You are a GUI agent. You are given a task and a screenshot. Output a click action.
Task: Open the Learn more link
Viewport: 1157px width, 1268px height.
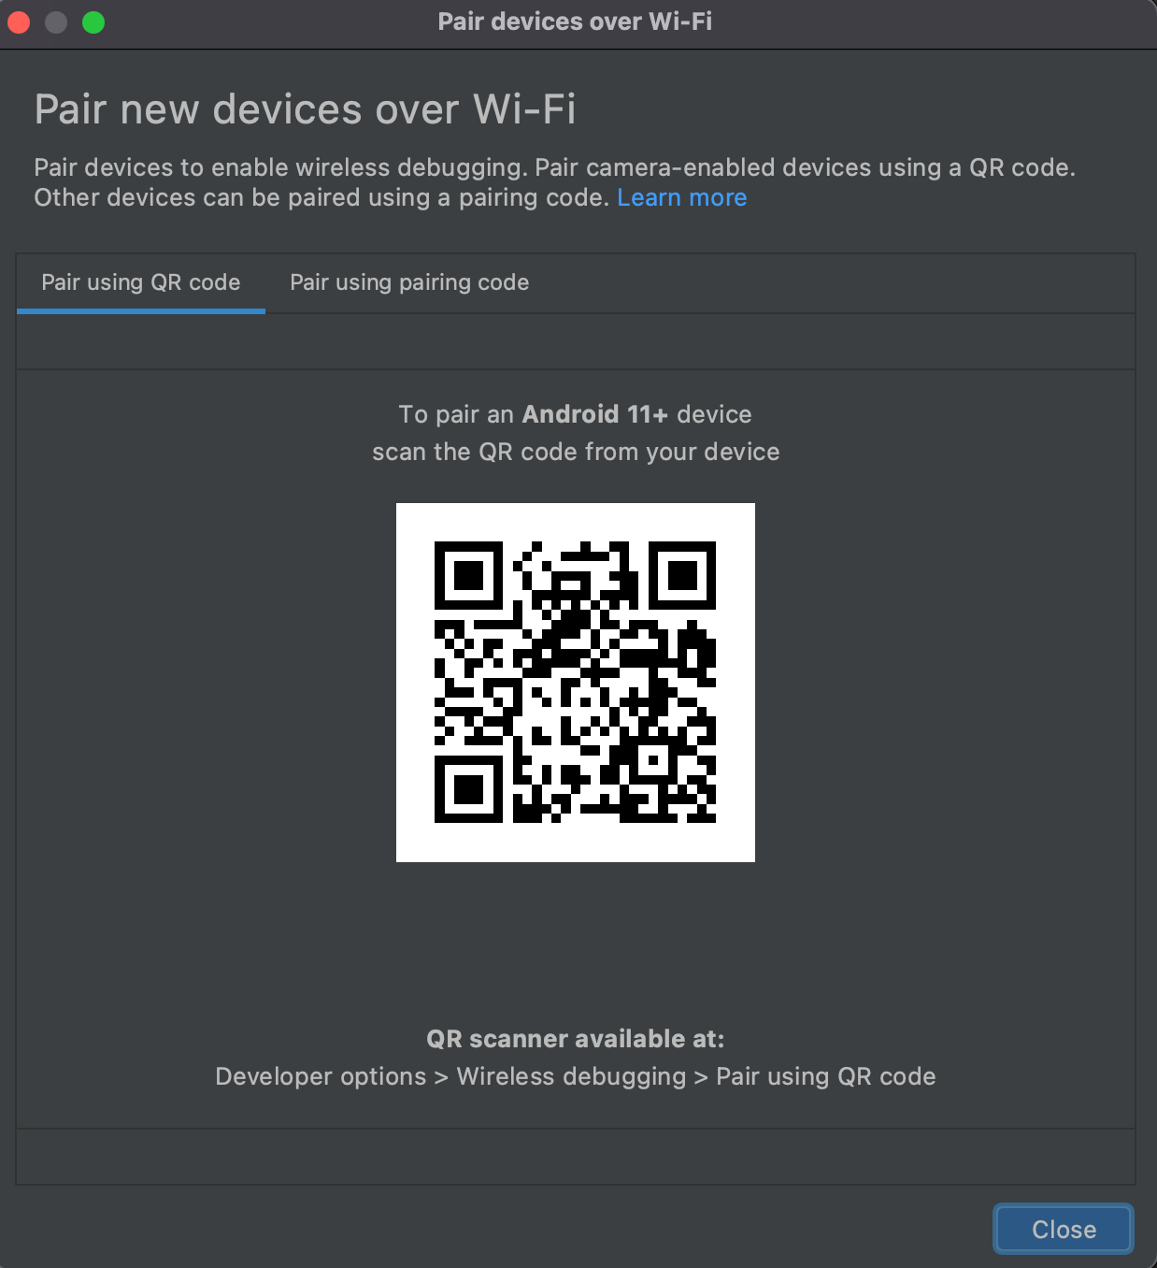[682, 198]
